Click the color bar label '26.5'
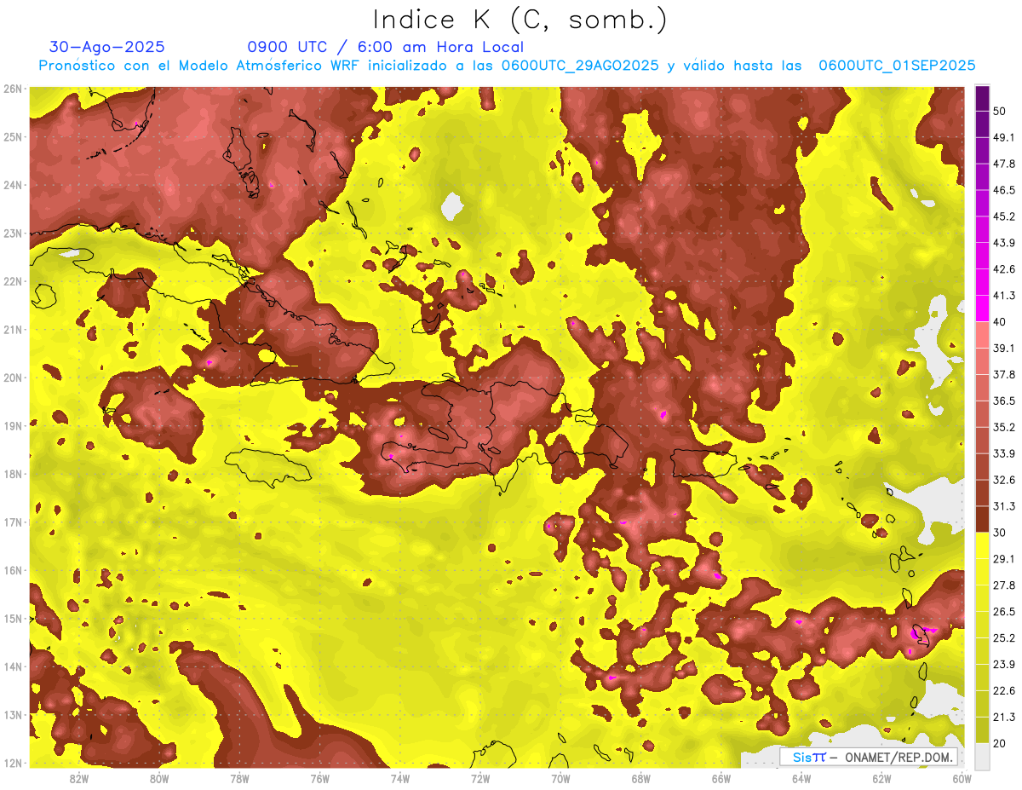Screen dimensions: 1022x790 (1004, 611)
